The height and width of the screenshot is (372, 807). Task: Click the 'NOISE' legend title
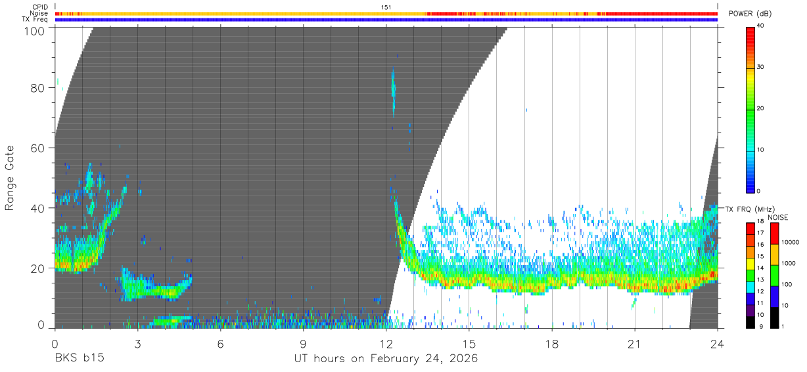tap(777, 217)
